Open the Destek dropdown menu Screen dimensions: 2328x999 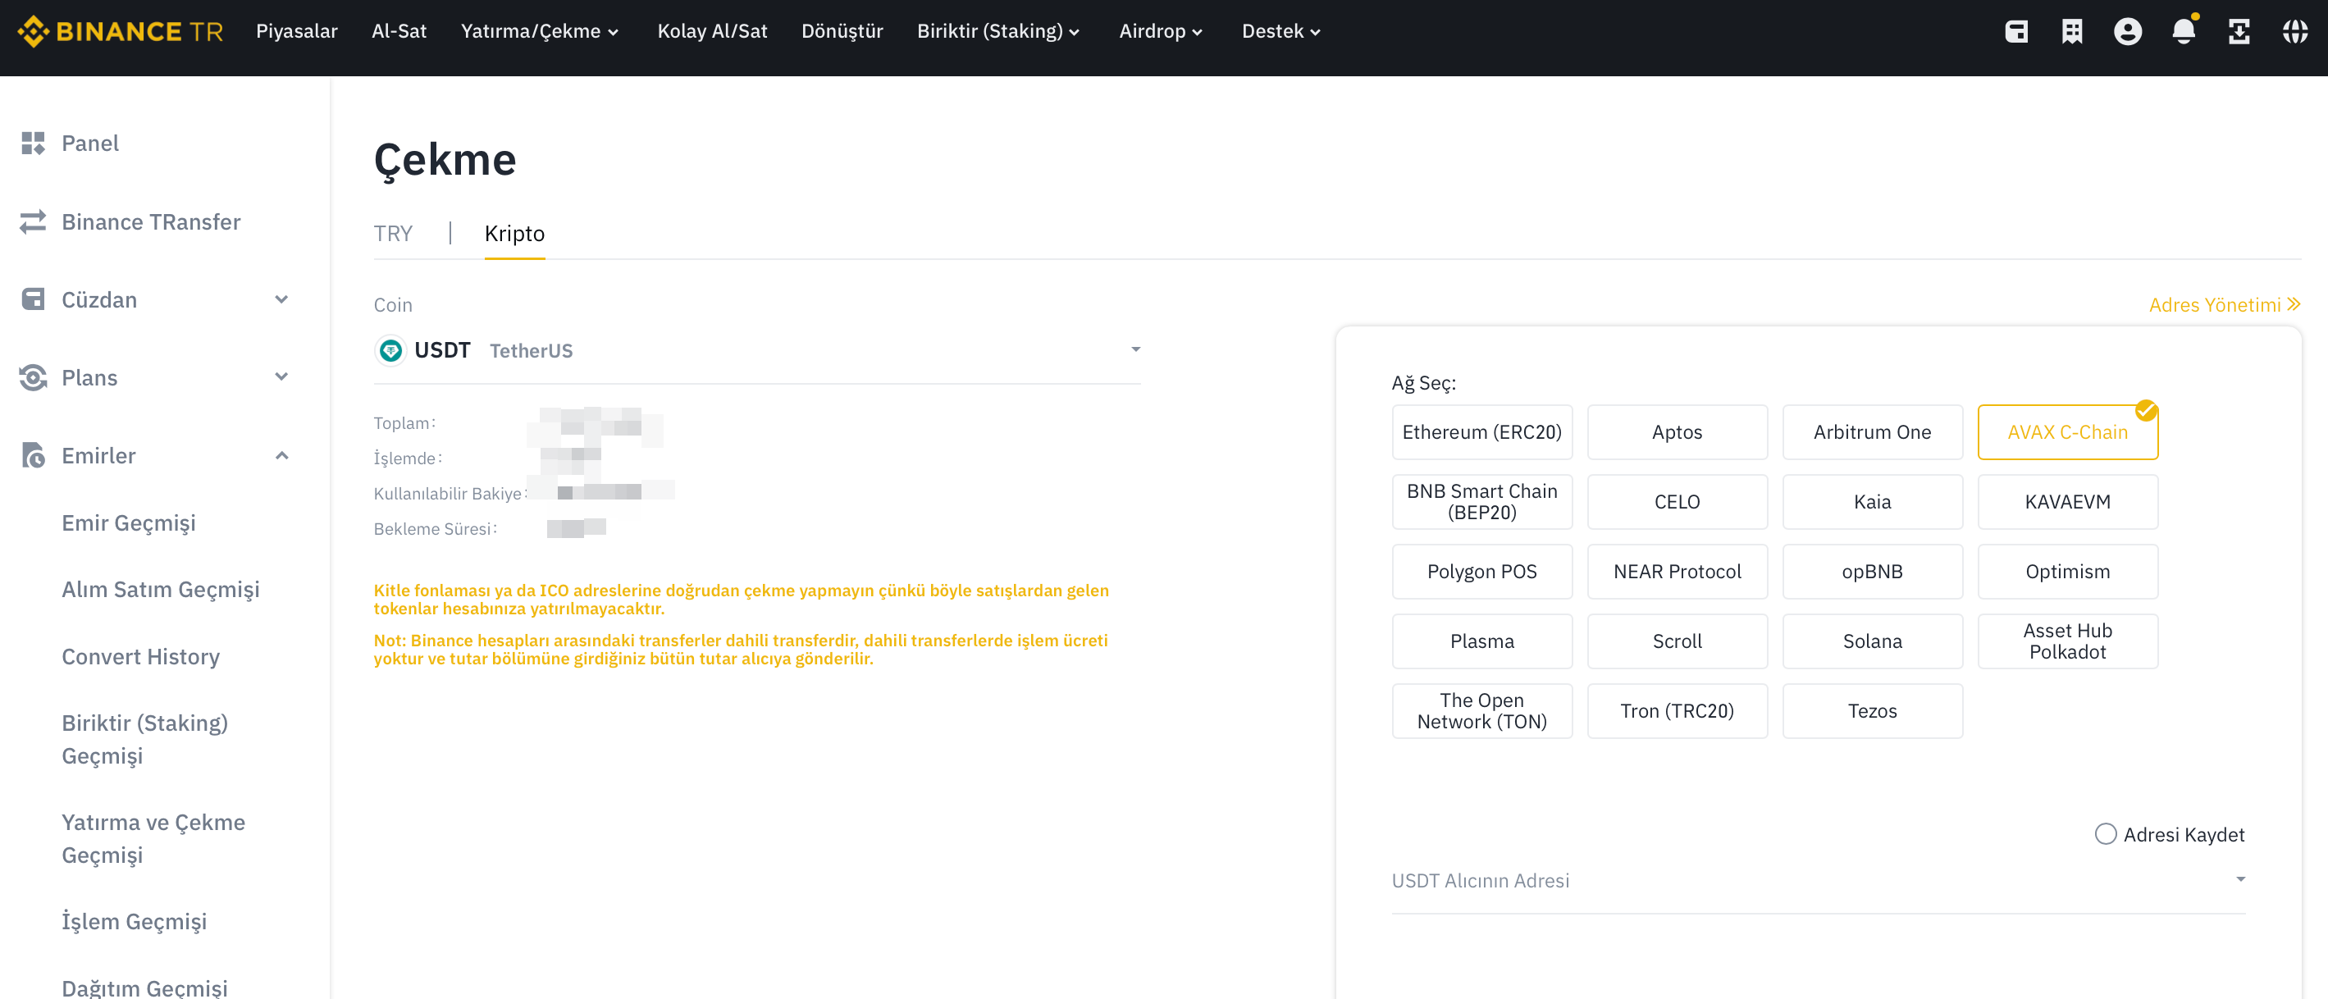1281,32
